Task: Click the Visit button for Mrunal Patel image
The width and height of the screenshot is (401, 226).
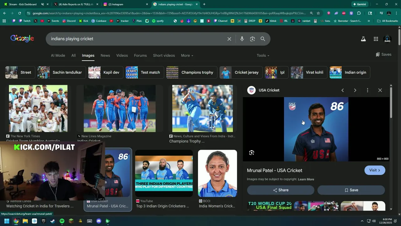Action: pos(375,170)
